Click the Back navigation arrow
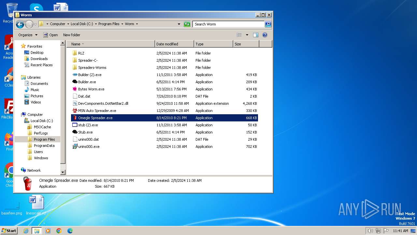 point(20,24)
